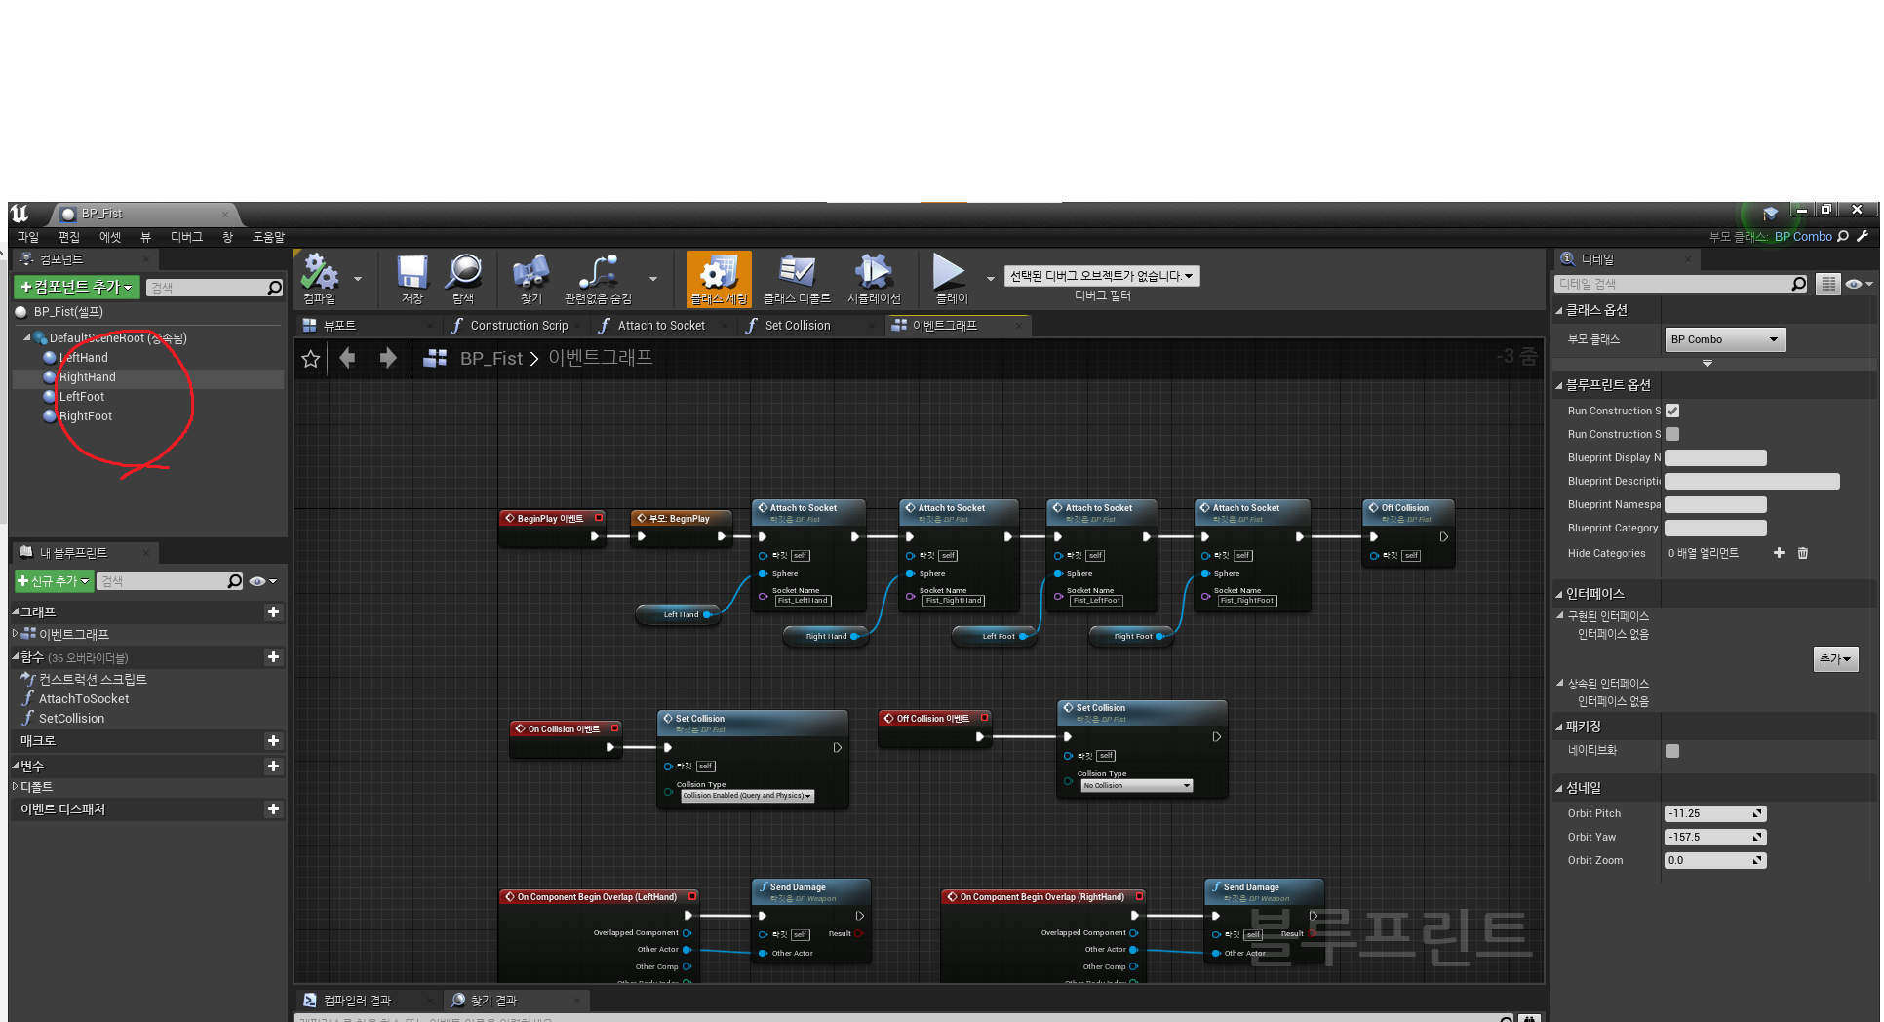Click the details property matrix grid icon
This screenshot has width=1884, height=1022.
coord(1828,284)
